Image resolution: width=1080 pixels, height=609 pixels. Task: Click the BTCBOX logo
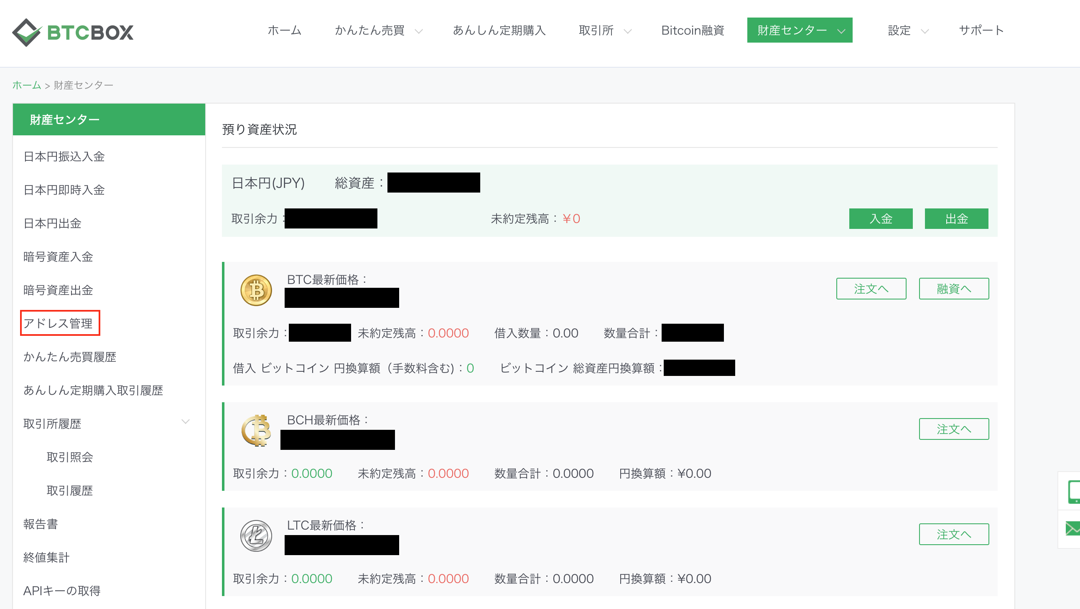73,32
